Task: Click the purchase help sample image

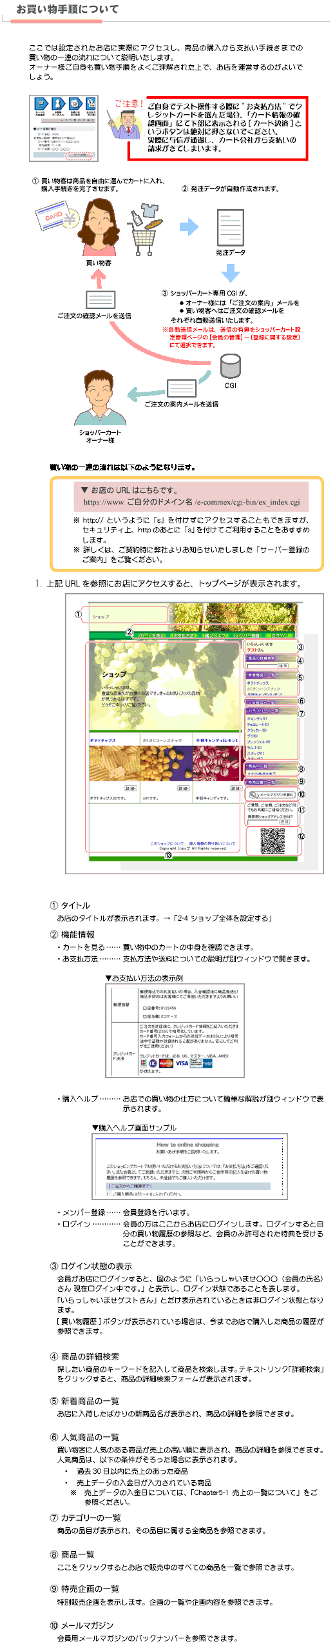Action: pos(189,1166)
